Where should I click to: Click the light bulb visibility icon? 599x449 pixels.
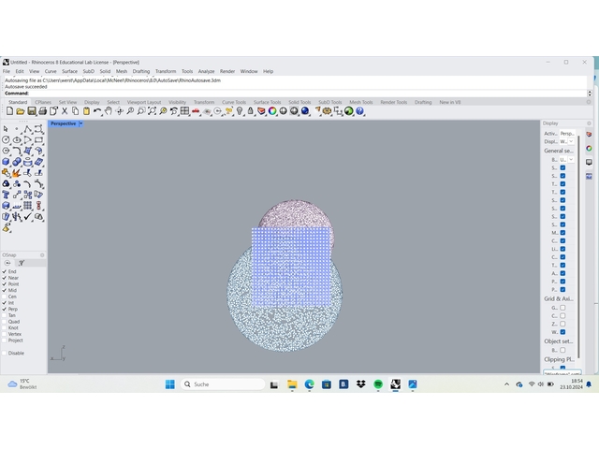click(240, 111)
